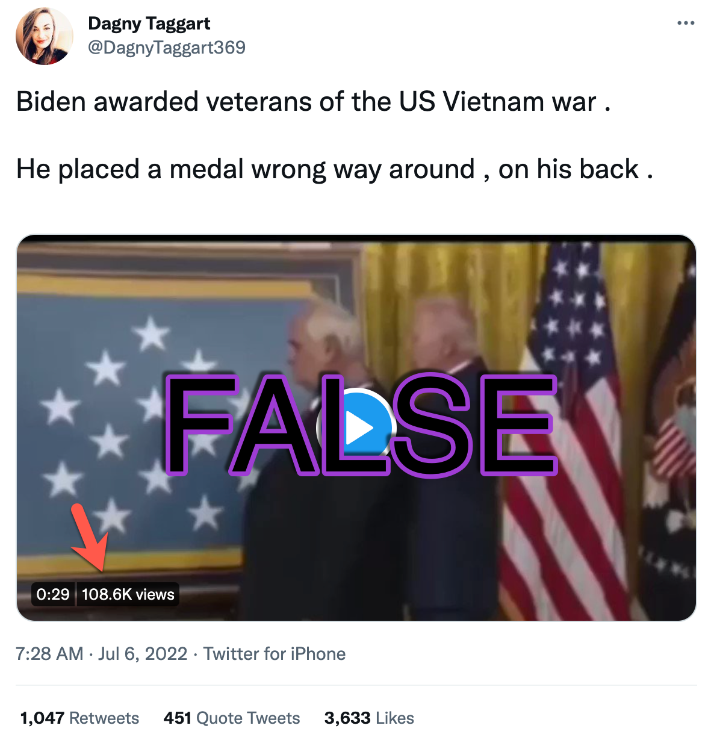Screen dimensions: 714x743
Task: View the 3,633 Likes list
Action: [369, 718]
